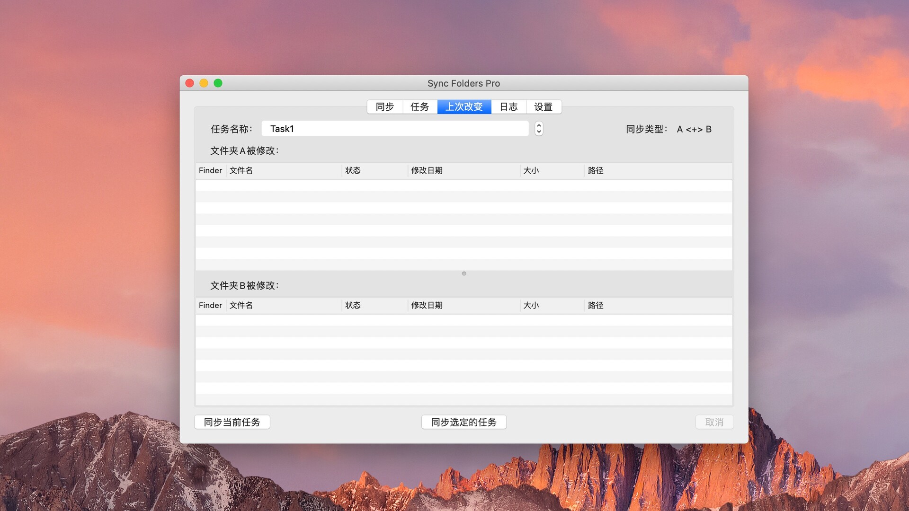Sort folder A table by 文件名 column
Viewport: 909px width, 511px height.
pyautogui.click(x=284, y=170)
